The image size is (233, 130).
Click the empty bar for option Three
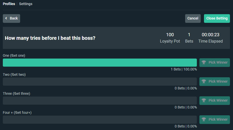pos(100,100)
